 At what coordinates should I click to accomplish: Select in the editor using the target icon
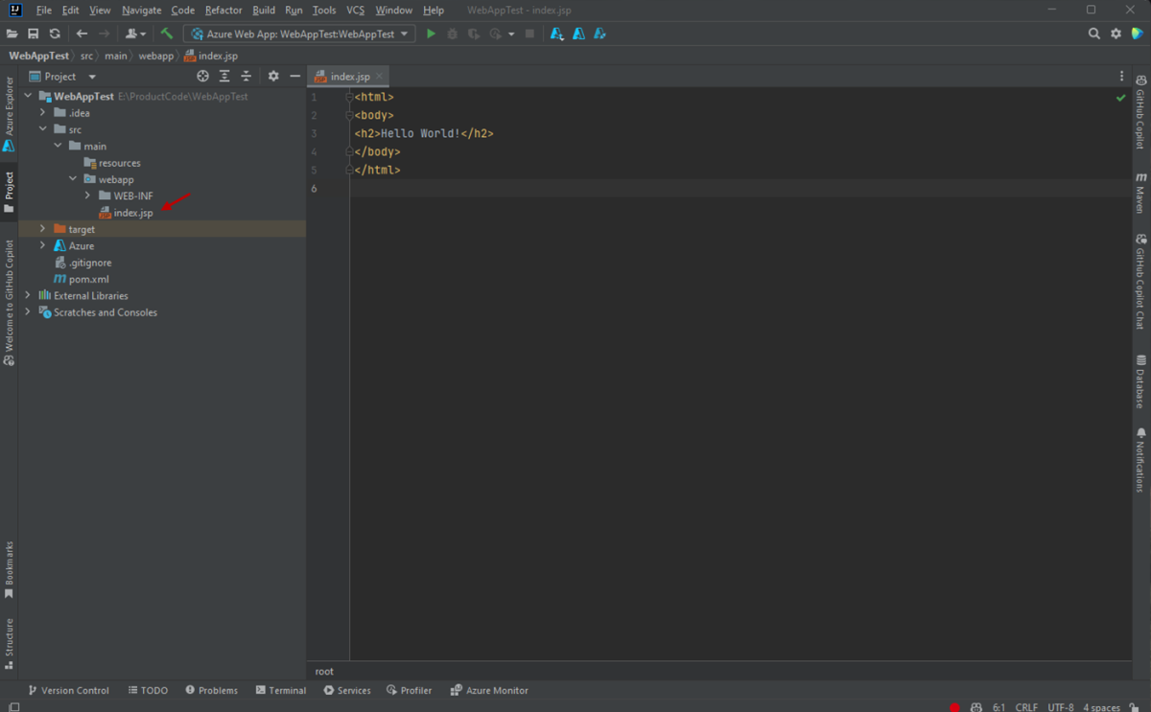202,76
